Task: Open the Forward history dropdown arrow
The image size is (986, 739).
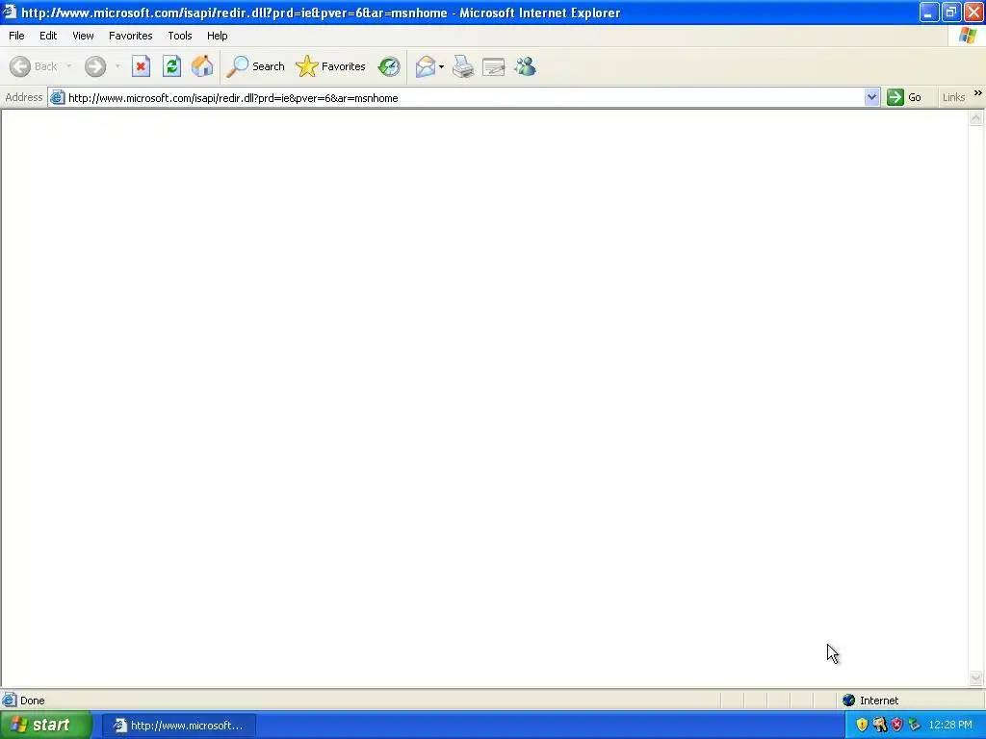Action: pos(117,66)
